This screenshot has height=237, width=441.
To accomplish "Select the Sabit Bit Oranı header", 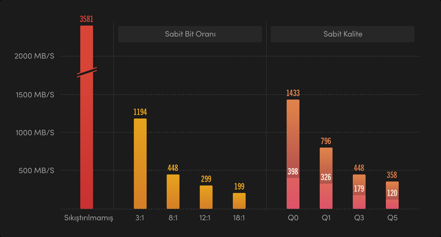I will [190, 34].
